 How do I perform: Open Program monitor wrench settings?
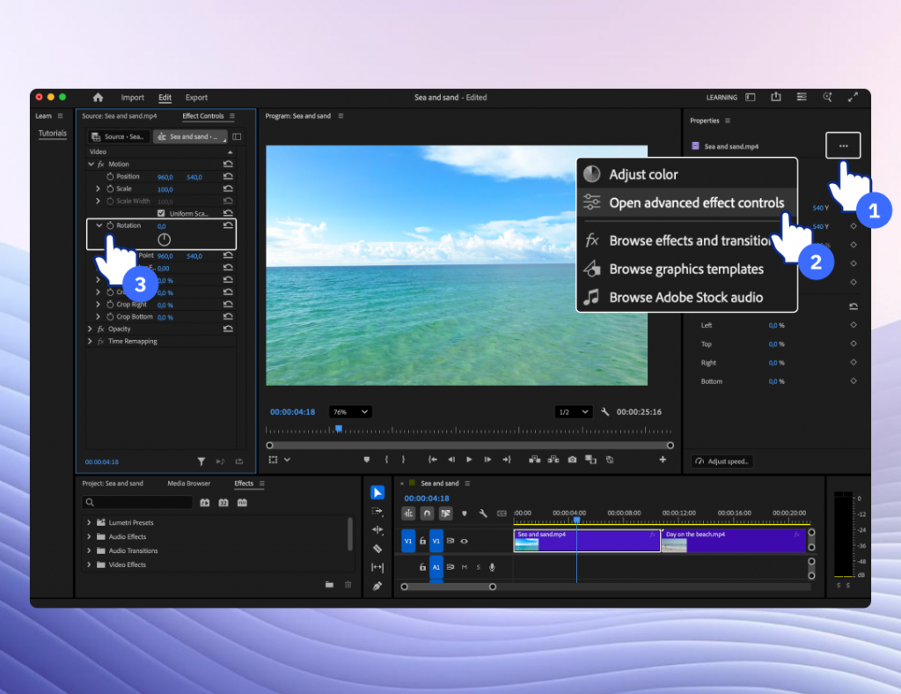605,412
